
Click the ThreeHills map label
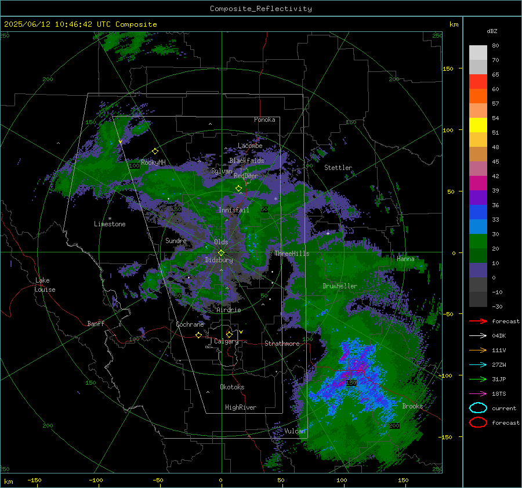click(x=292, y=254)
